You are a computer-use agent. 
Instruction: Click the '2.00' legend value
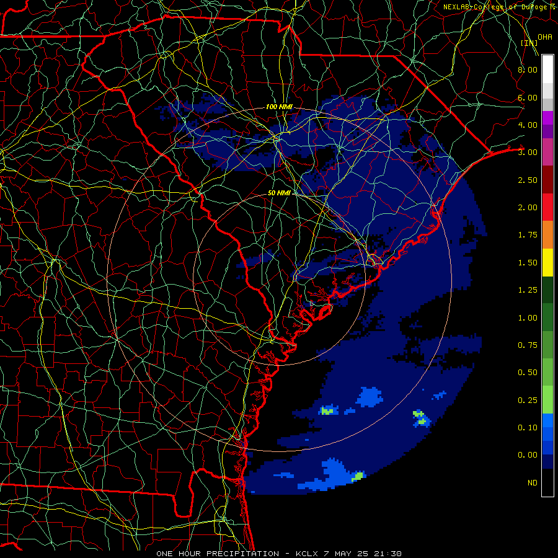click(528, 208)
